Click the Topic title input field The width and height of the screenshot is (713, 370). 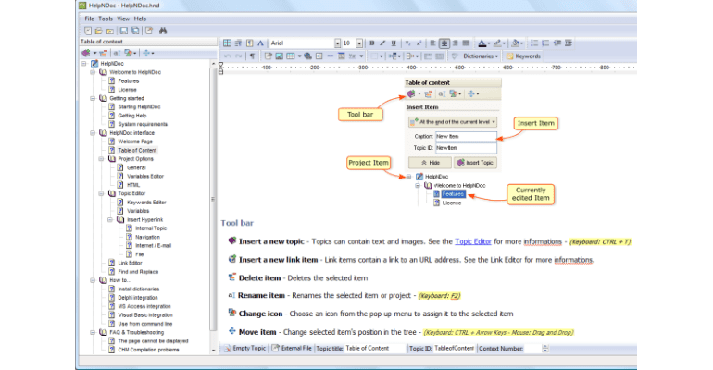(x=375, y=348)
